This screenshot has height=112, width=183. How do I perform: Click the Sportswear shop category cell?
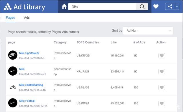[x=62, y=72]
